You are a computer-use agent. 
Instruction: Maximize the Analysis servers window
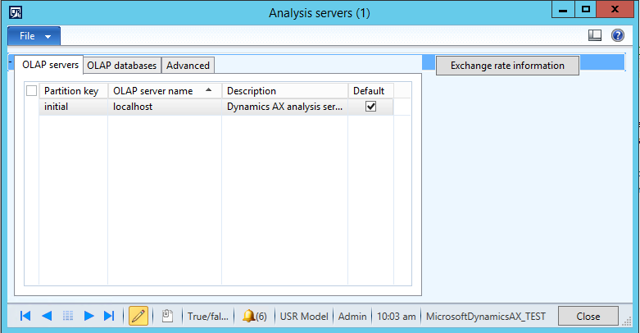[x=586, y=9]
